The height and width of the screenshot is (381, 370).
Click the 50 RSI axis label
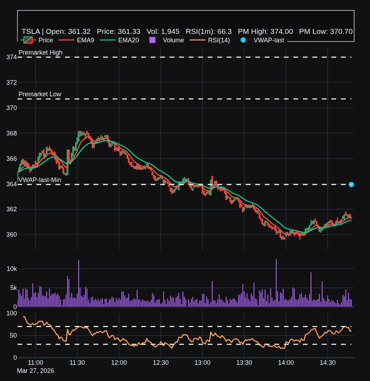[13, 335]
